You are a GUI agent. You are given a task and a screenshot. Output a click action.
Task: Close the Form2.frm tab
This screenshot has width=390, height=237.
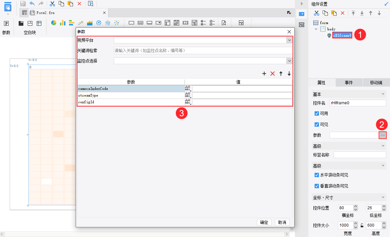[104, 13]
